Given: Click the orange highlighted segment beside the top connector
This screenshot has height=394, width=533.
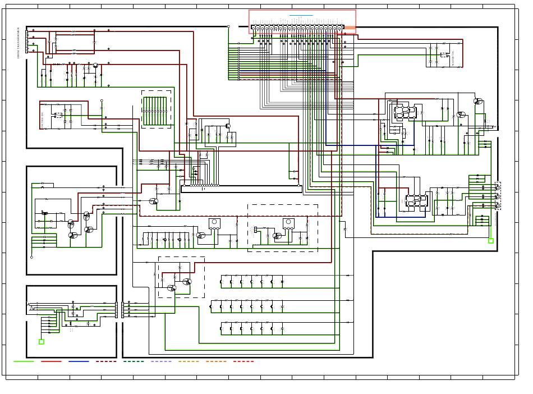Looking at the screenshot, I should coord(350,28).
